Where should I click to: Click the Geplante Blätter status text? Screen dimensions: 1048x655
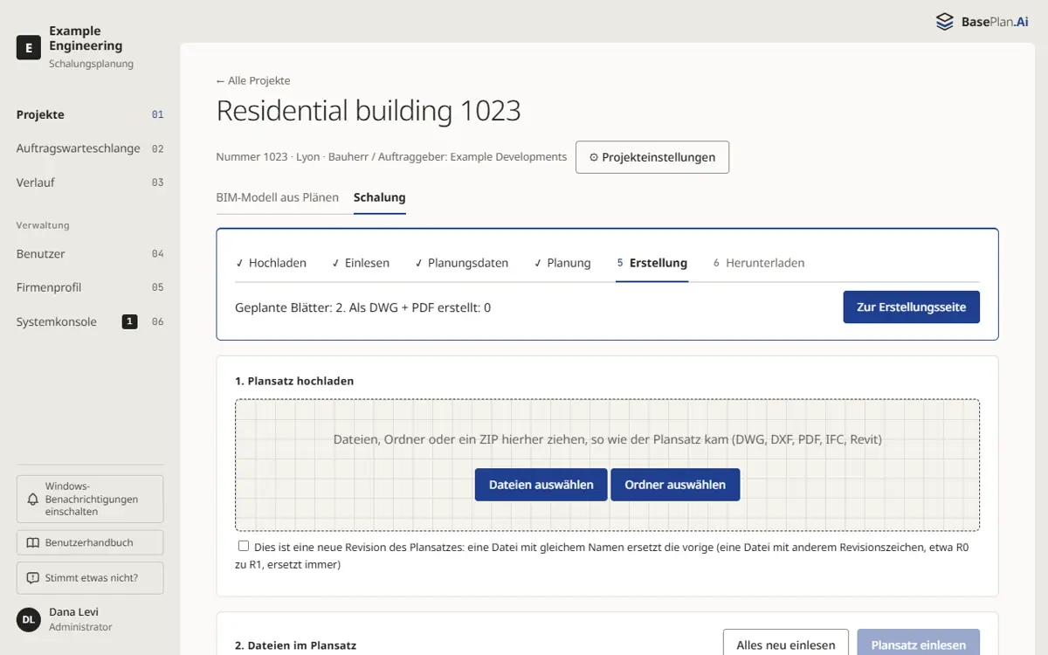[362, 307]
